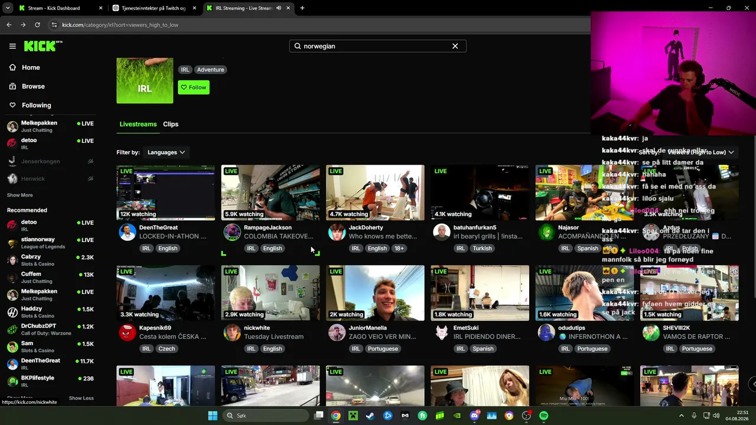Image resolution: width=756 pixels, height=425 pixels.
Task: Open a new browser tab
Action: [302, 8]
